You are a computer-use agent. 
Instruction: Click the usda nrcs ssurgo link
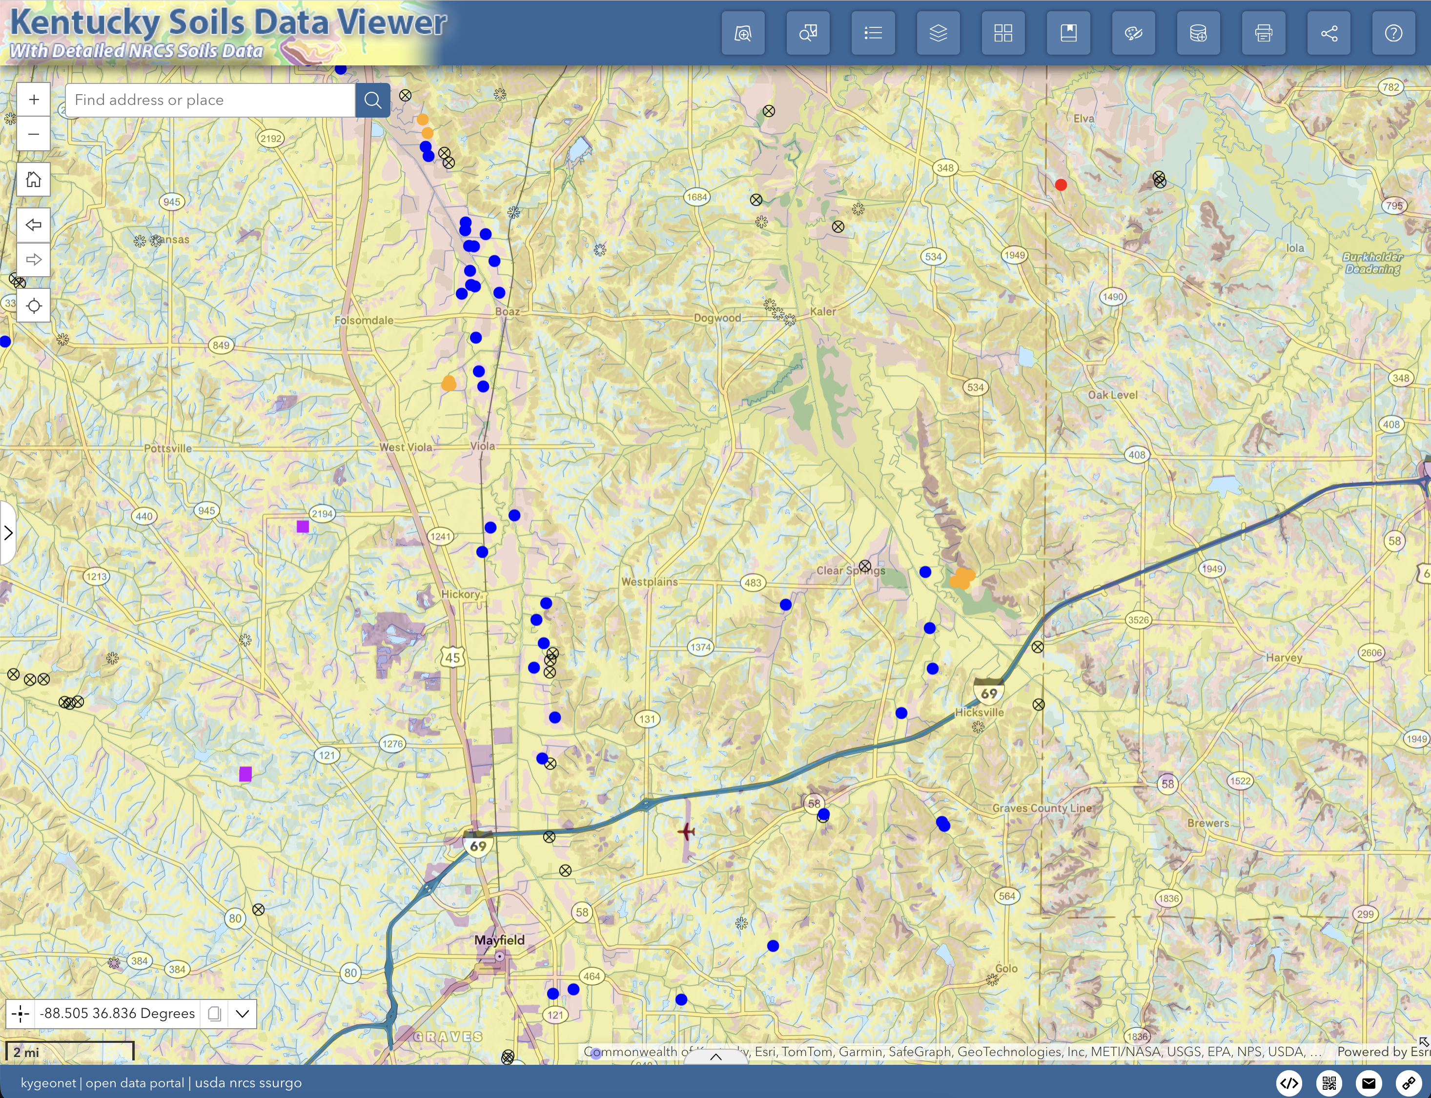click(248, 1083)
